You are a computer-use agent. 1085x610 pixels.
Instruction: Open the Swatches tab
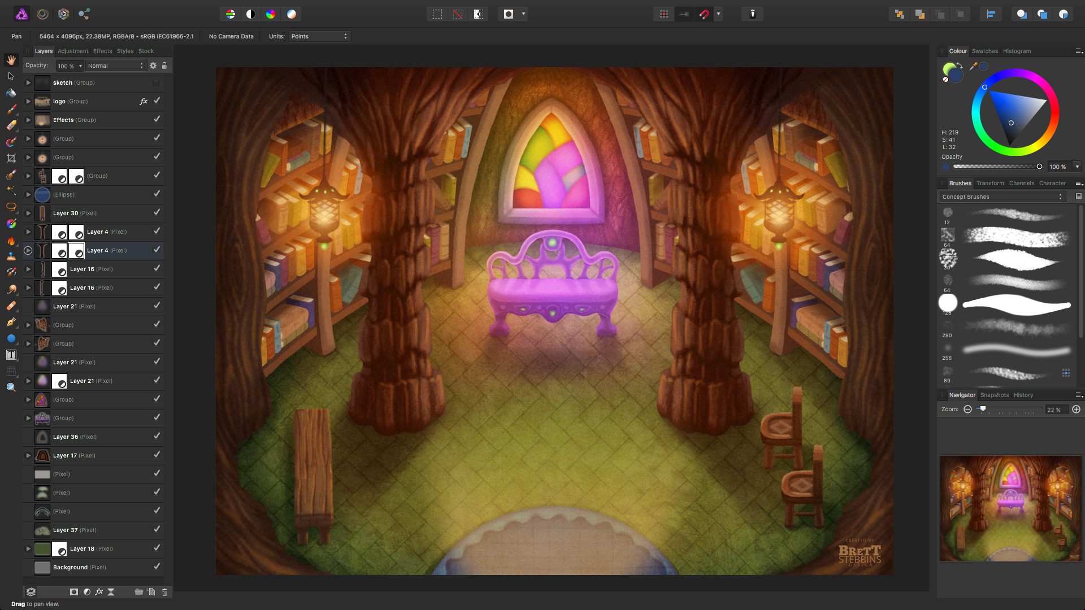(984, 51)
